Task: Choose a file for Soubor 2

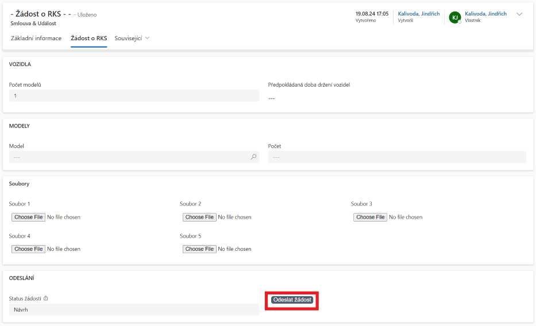Action: tap(199, 217)
